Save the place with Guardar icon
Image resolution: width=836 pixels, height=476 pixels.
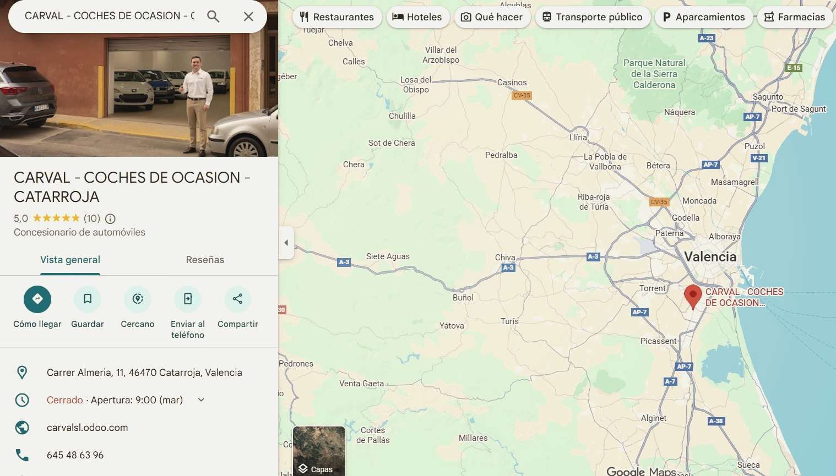pos(88,299)
